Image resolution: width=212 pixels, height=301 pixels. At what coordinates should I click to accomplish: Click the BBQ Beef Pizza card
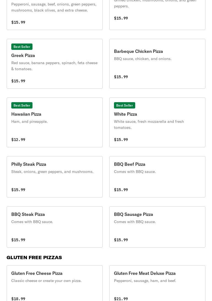coord(157,177)
